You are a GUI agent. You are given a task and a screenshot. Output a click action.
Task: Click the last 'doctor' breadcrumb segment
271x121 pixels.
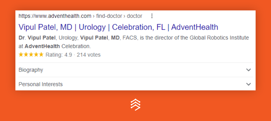point(135,16)
